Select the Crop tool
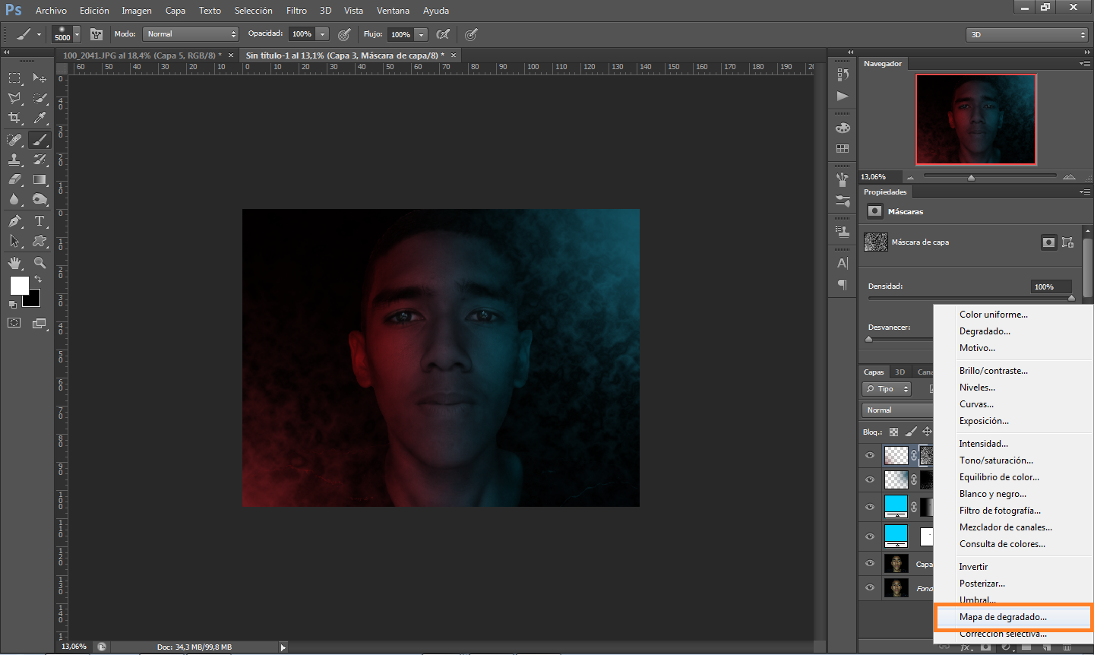 tap(14, 118)
